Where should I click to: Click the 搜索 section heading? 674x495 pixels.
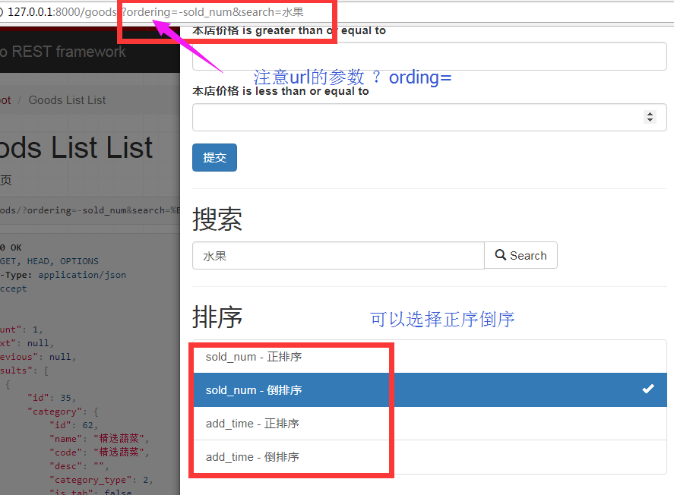click(217, 220)
